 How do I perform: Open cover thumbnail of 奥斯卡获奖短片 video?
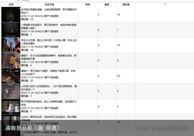click(x=11, y=30)
